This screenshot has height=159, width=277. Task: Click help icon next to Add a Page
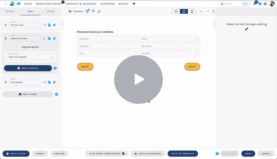[x=57, y=94]
